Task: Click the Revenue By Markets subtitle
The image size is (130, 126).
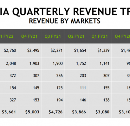Action: tap(65, 21)
